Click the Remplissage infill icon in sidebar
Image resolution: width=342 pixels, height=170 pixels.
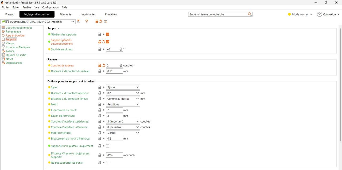click(3, 31)
